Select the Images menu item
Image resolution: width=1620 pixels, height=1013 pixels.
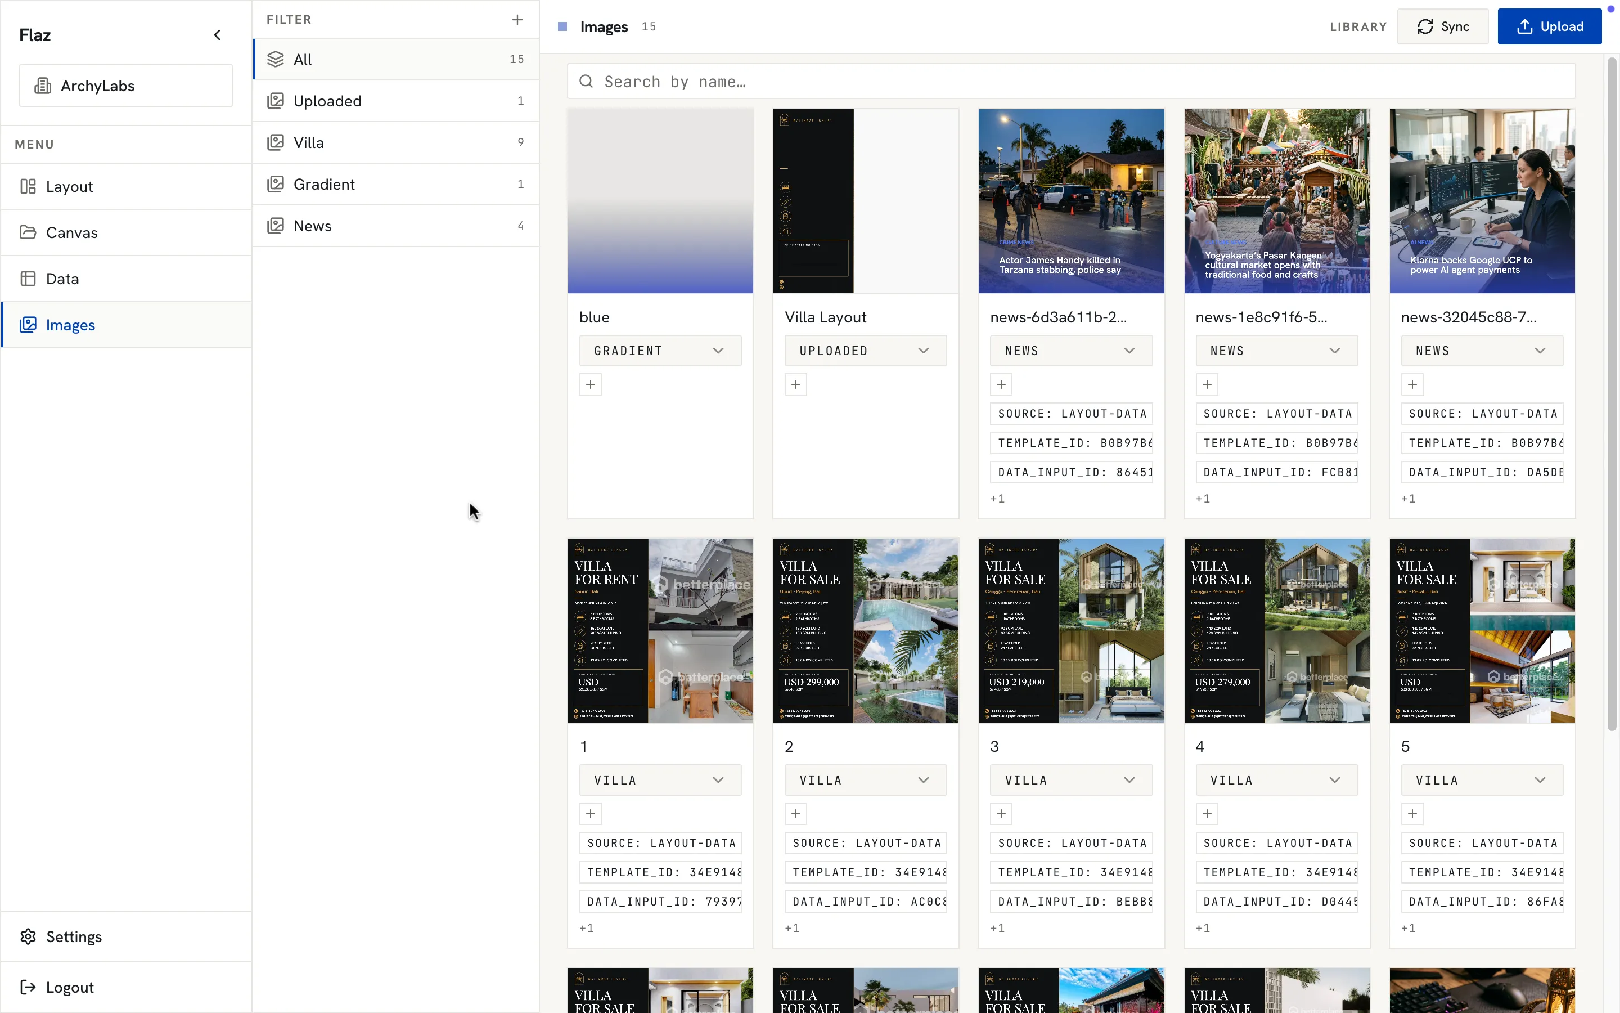point(126,325)
